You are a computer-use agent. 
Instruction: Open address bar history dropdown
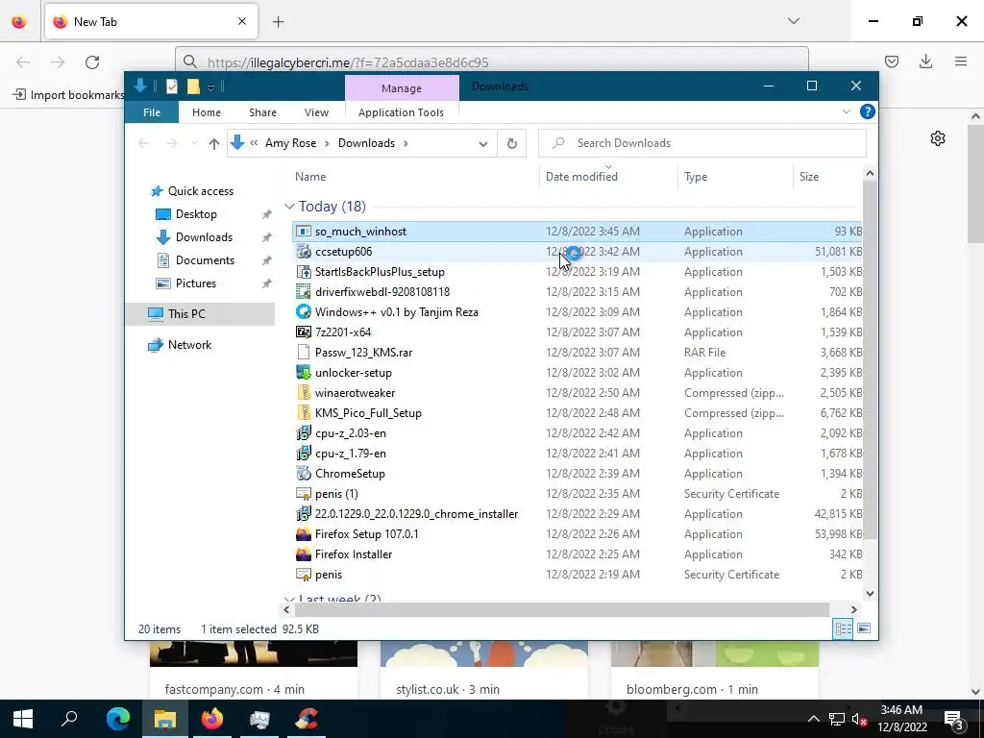[x=482, y=144]
